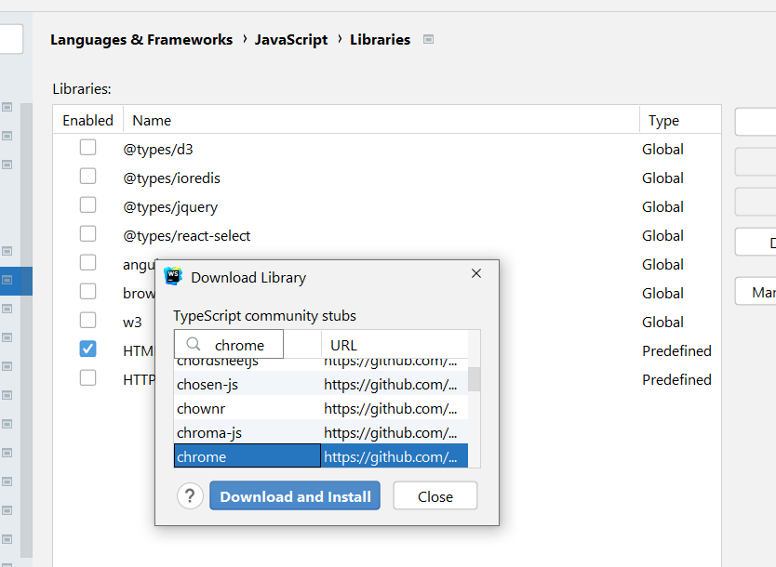The height and width of the screenshot is (567, 776).
Task: Enable the @types/jquery library checkbox
Action: 87,204
